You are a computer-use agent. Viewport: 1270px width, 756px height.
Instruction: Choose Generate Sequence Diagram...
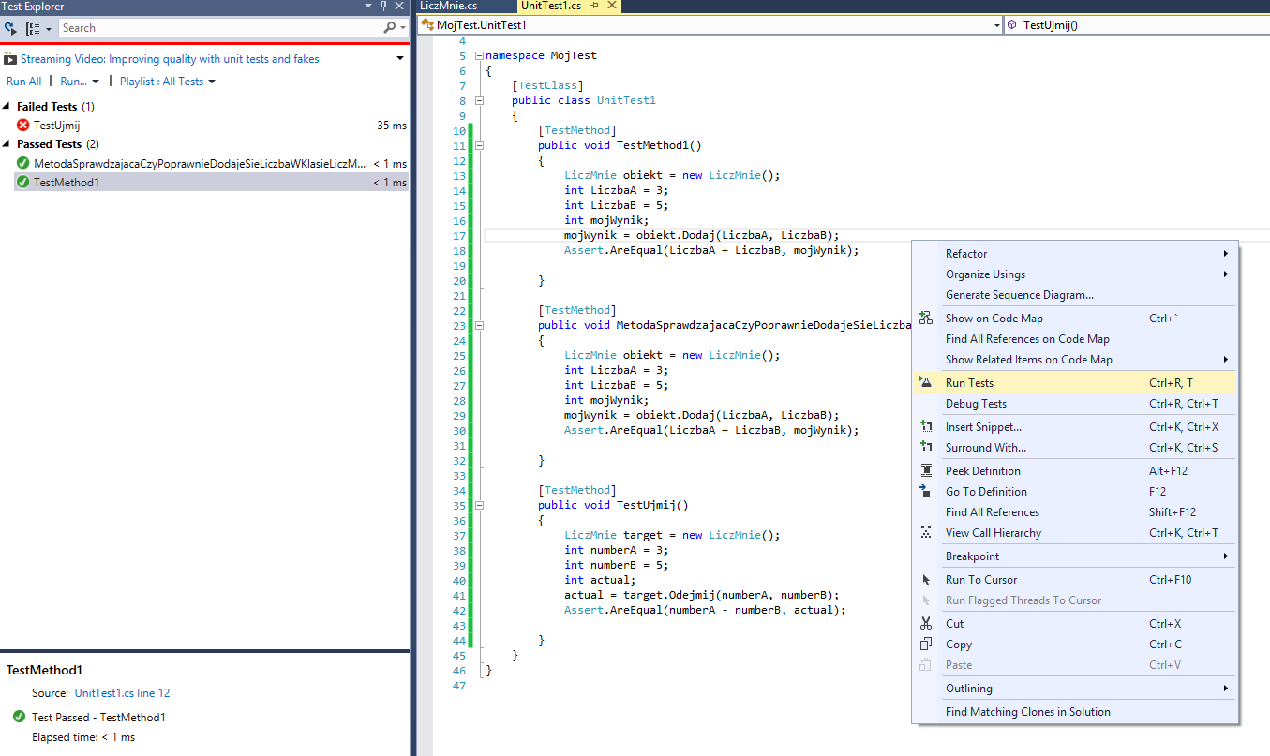pyautogui.click(x=1075, y=295)
